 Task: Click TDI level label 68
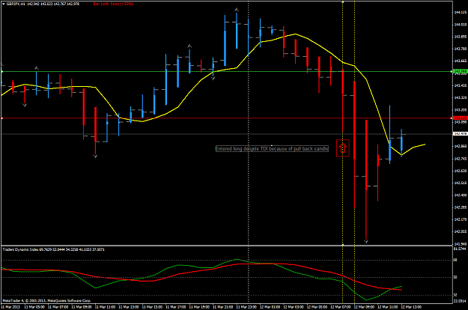click(x=455, y=260)
